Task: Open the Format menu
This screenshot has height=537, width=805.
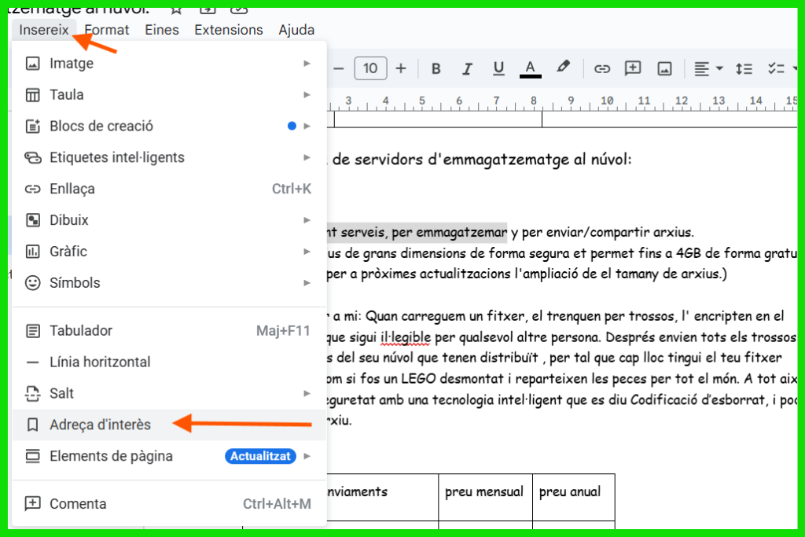Action: pos(107,30)
